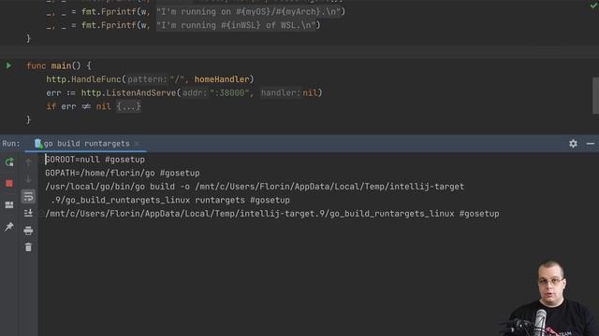599x336 pixels.
Task: Click the last console line with go_build_runtargets_linux path
Action: [272, 214]
